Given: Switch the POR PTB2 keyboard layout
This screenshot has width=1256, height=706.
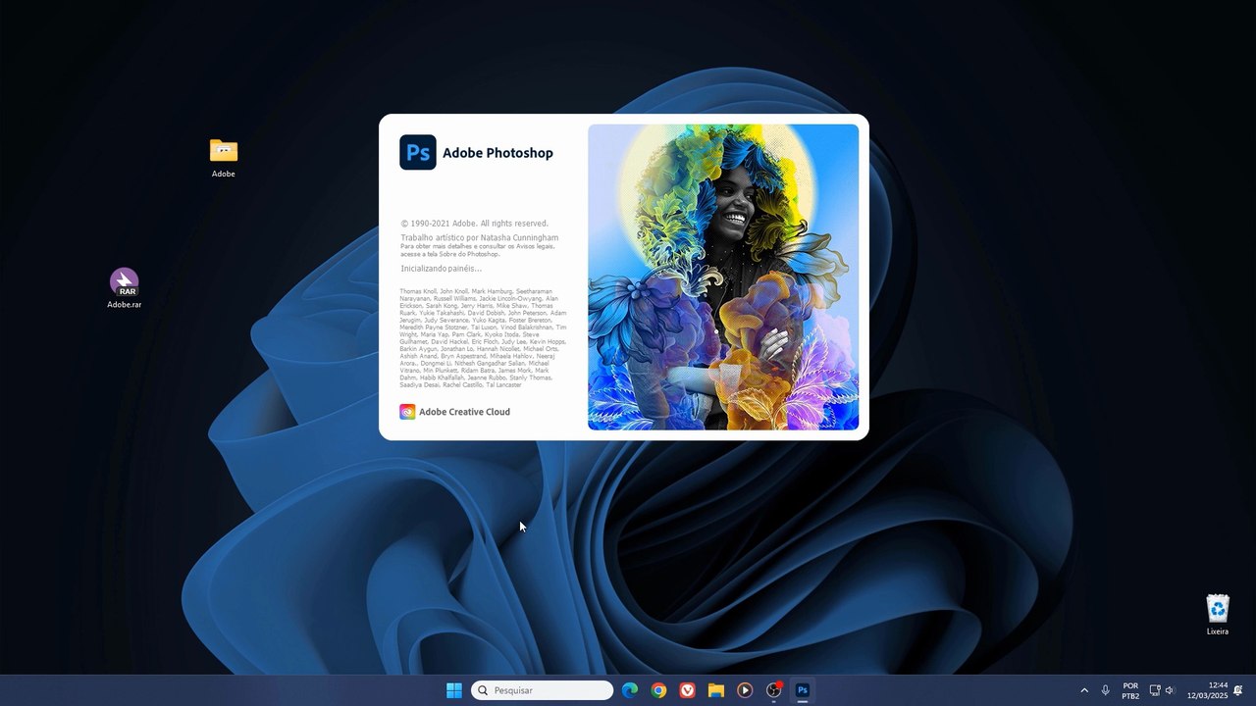Looking at the screenshot, I should point(1130,690).
